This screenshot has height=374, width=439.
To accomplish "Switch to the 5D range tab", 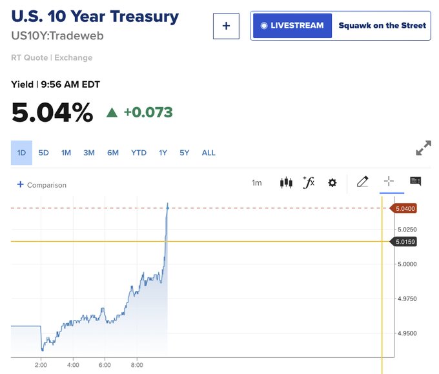I will [44, 153].
